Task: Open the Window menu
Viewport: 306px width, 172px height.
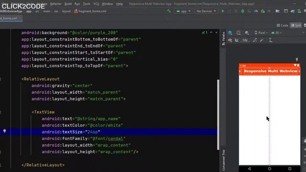Action: click(x=107, y=4)
